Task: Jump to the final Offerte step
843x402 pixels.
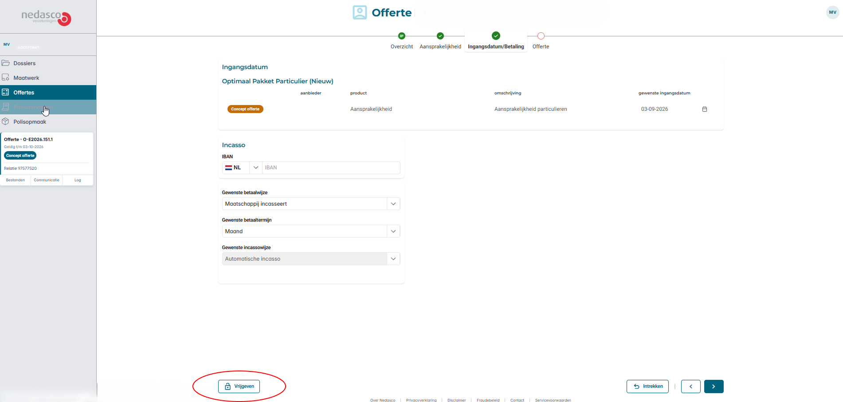Action: pyautogui.click(x=541, y=41)
